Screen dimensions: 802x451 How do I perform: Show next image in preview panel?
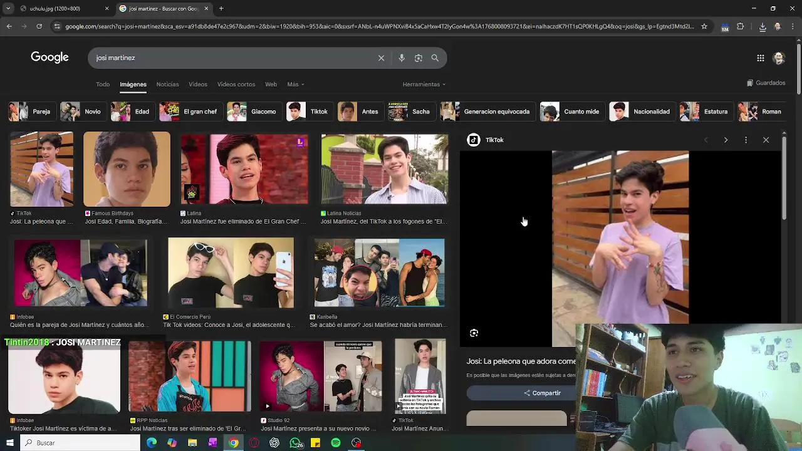point(726,140)
